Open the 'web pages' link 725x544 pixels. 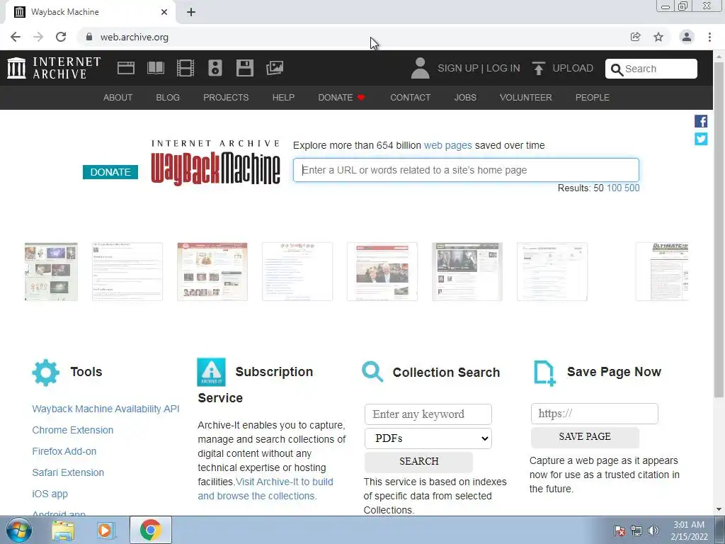coord(447,145)
